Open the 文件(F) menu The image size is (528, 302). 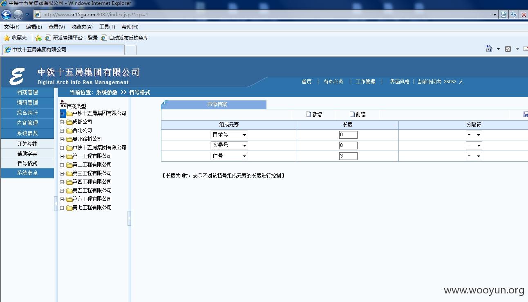(12, 27)
